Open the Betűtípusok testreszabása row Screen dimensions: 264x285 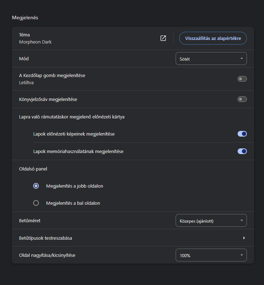click(x=133, y=238)
